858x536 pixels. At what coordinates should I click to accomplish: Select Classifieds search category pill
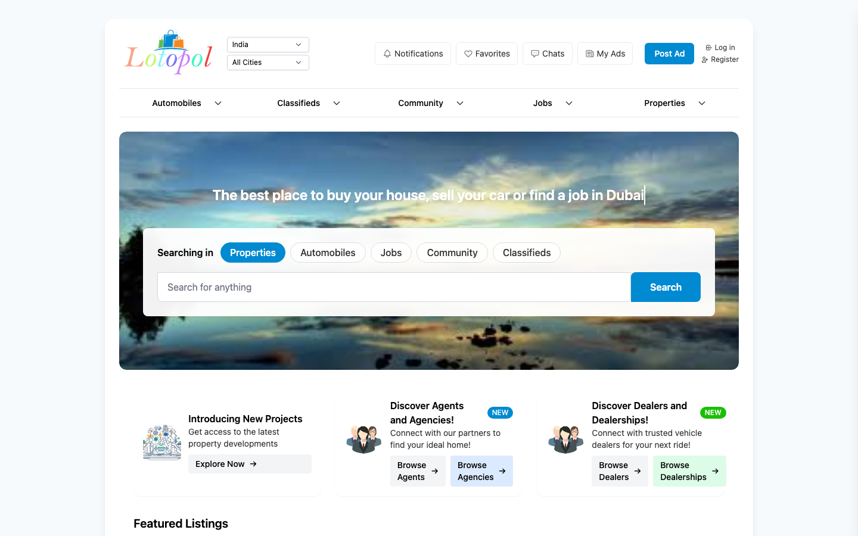click(x=526, y=253)
